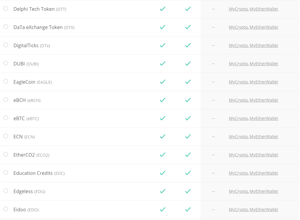The height and width of the screenshot is (220, 300).
Task: Open MyEtherWallet link for Eidoo
Action: pos(264,210)
